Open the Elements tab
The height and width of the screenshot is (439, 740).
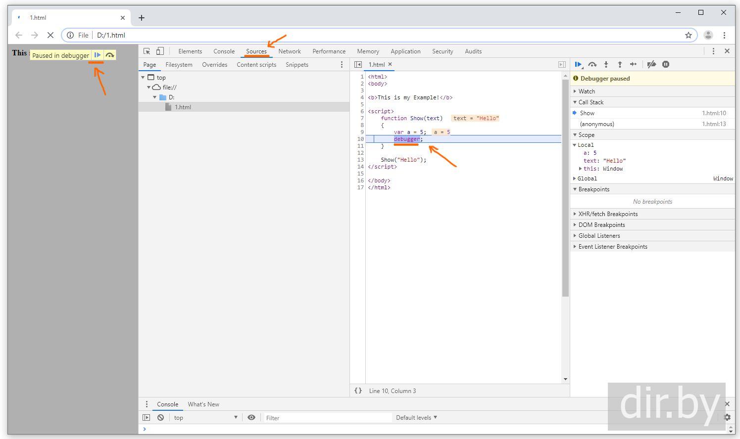[x=190, y=51]
